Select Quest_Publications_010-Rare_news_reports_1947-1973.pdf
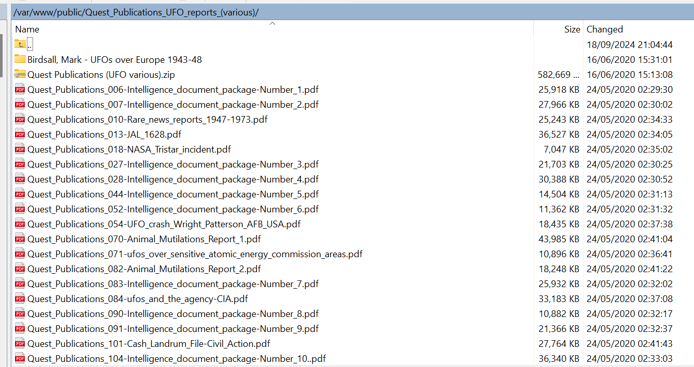 click(148, 120)
